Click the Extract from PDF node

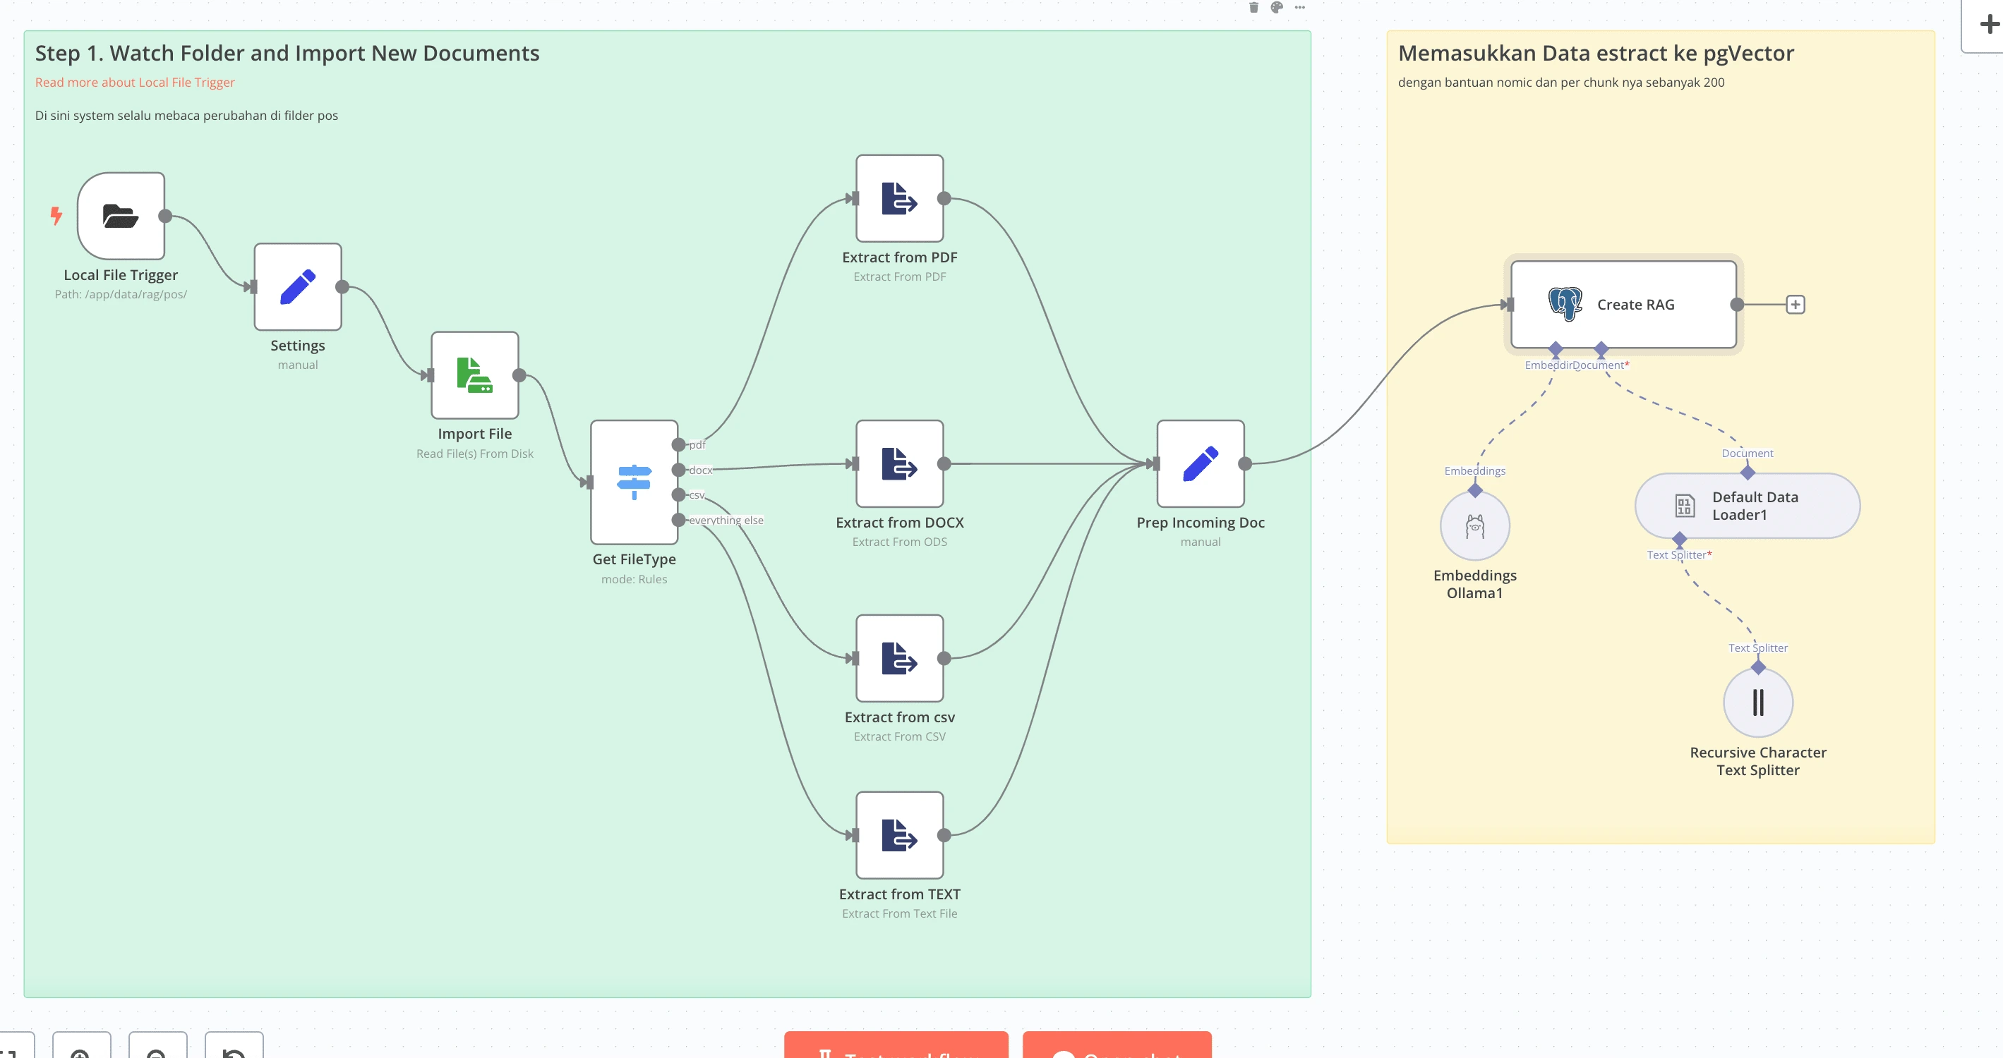(x=900, y=199)
